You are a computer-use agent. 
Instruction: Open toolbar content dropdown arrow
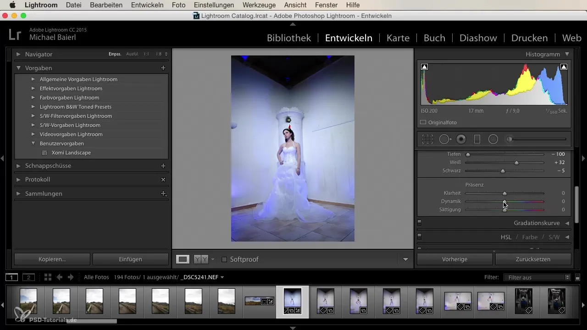tap(405, 259)
